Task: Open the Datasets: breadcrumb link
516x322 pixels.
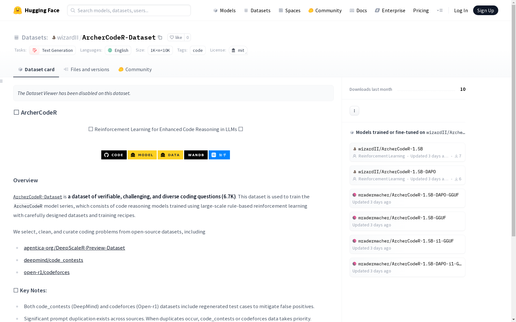Action: point(35,37)
